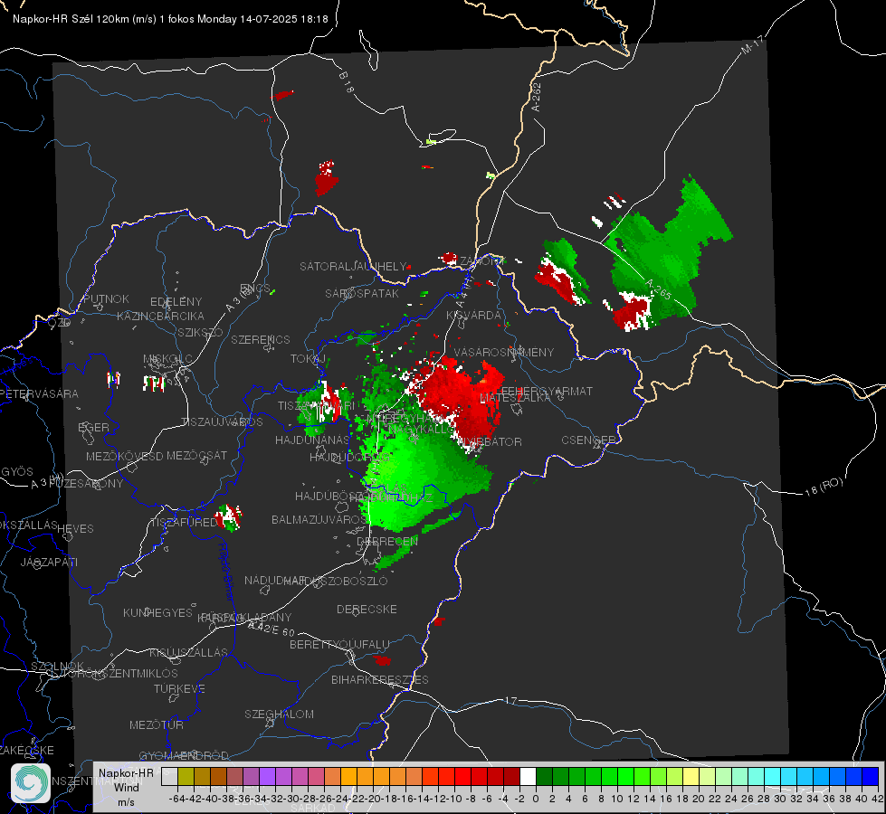Click the JÁSZAPÁTI label

click(49, 562)
